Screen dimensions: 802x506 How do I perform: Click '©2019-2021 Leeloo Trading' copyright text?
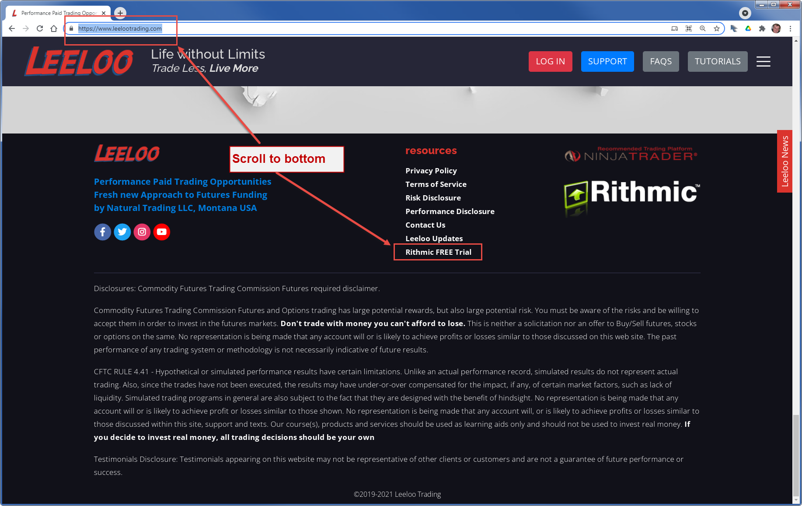coord(398,494)
